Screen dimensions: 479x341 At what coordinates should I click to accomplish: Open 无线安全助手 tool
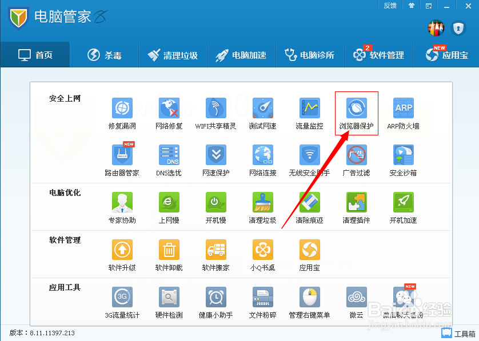309,155
